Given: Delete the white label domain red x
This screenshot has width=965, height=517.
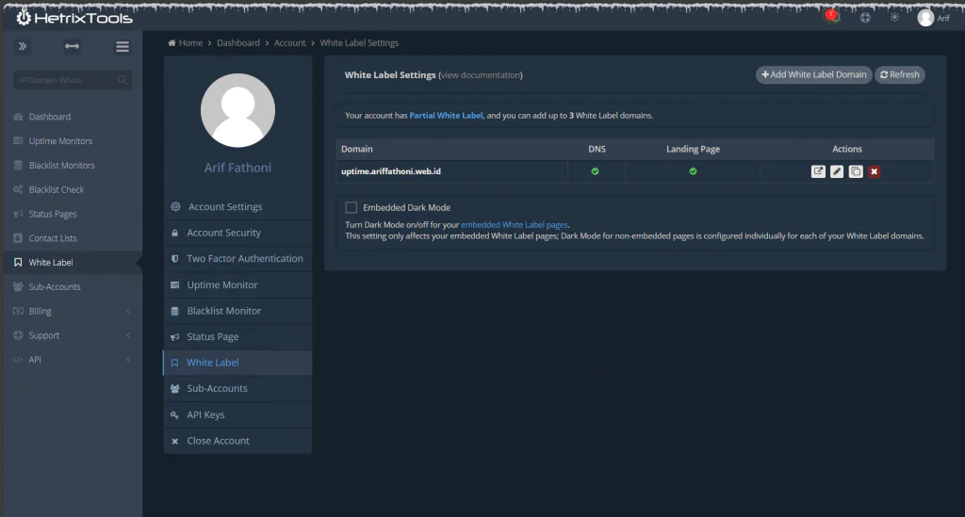Looking at the screenshot, I should coord(874,171).
